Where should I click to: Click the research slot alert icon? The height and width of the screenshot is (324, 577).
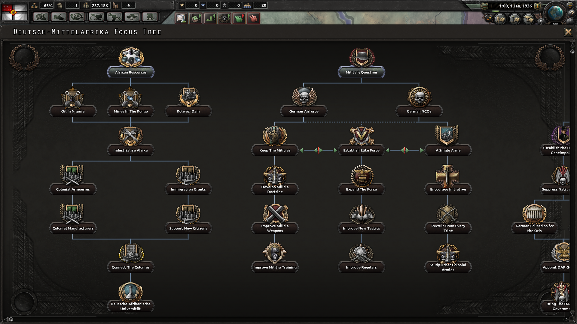click(x=181, y=18)
